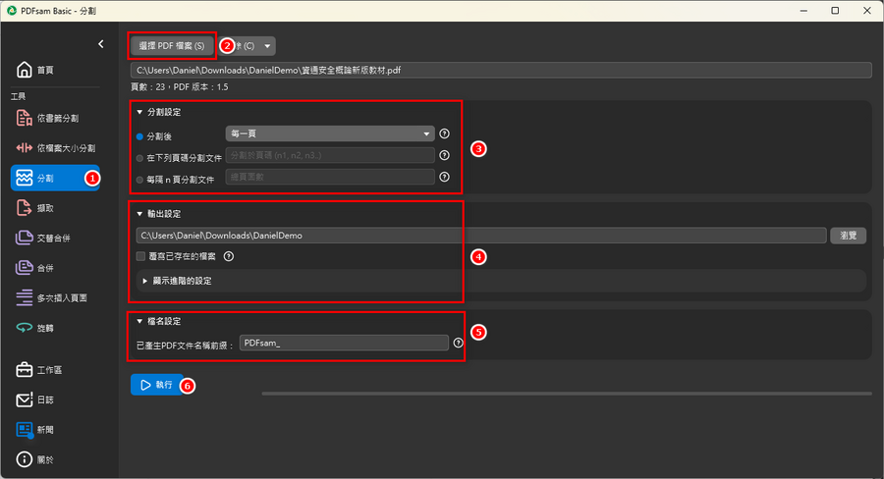Click the 頁數：23，PDF 版本：1.5 text

[180, 86]
